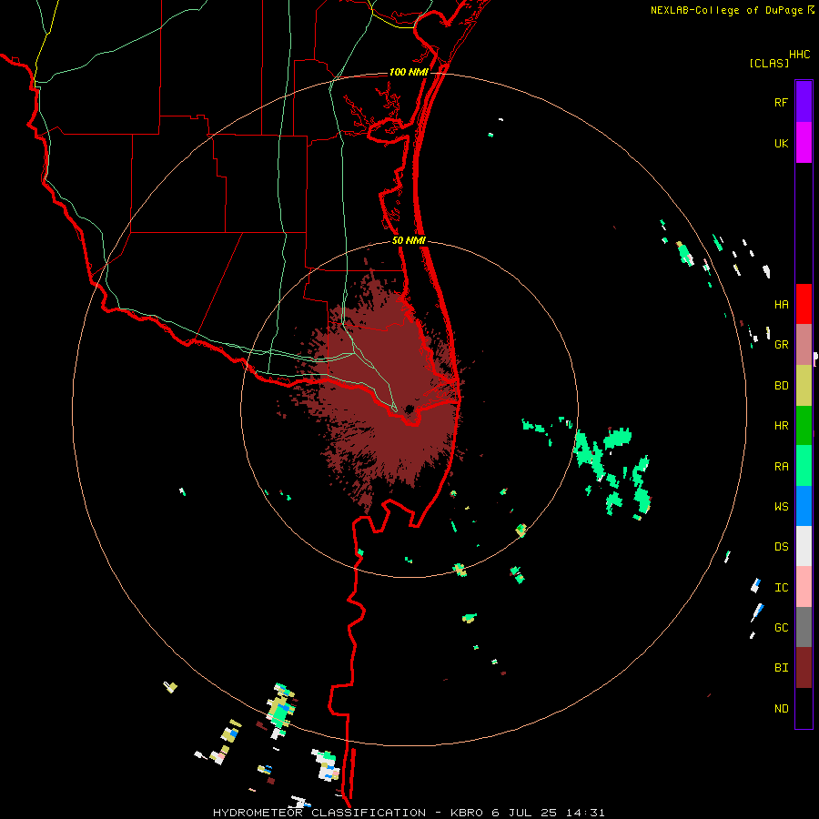
Task: Click the gray GC legend swatch
Action: [804, 627]
